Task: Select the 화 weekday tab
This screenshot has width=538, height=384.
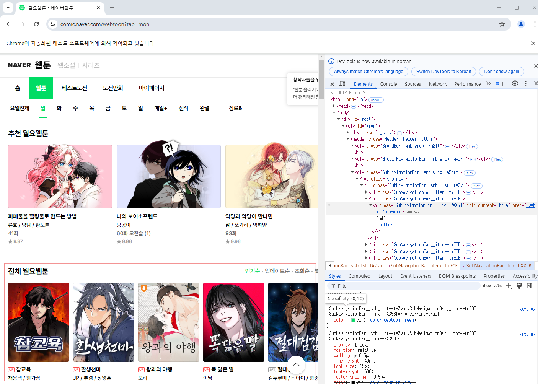Action: (x=59, y=108)
